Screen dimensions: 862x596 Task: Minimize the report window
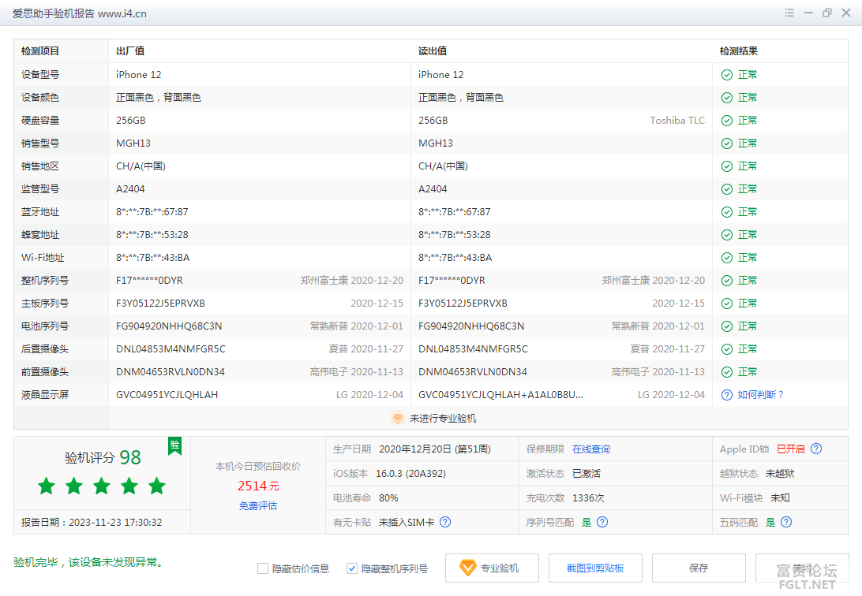tap(808, 13)
